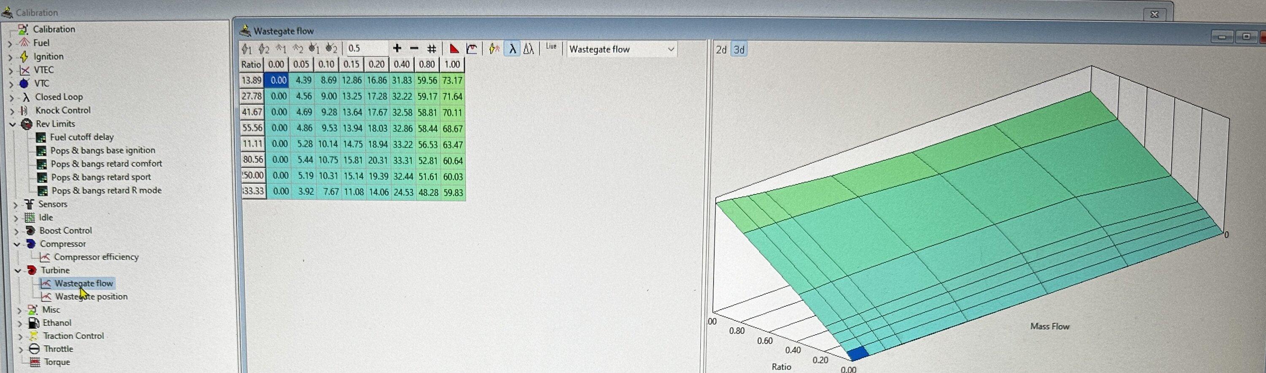Click the hash (#) set-value icon
1266x373 pixels.
click(432, 49)
